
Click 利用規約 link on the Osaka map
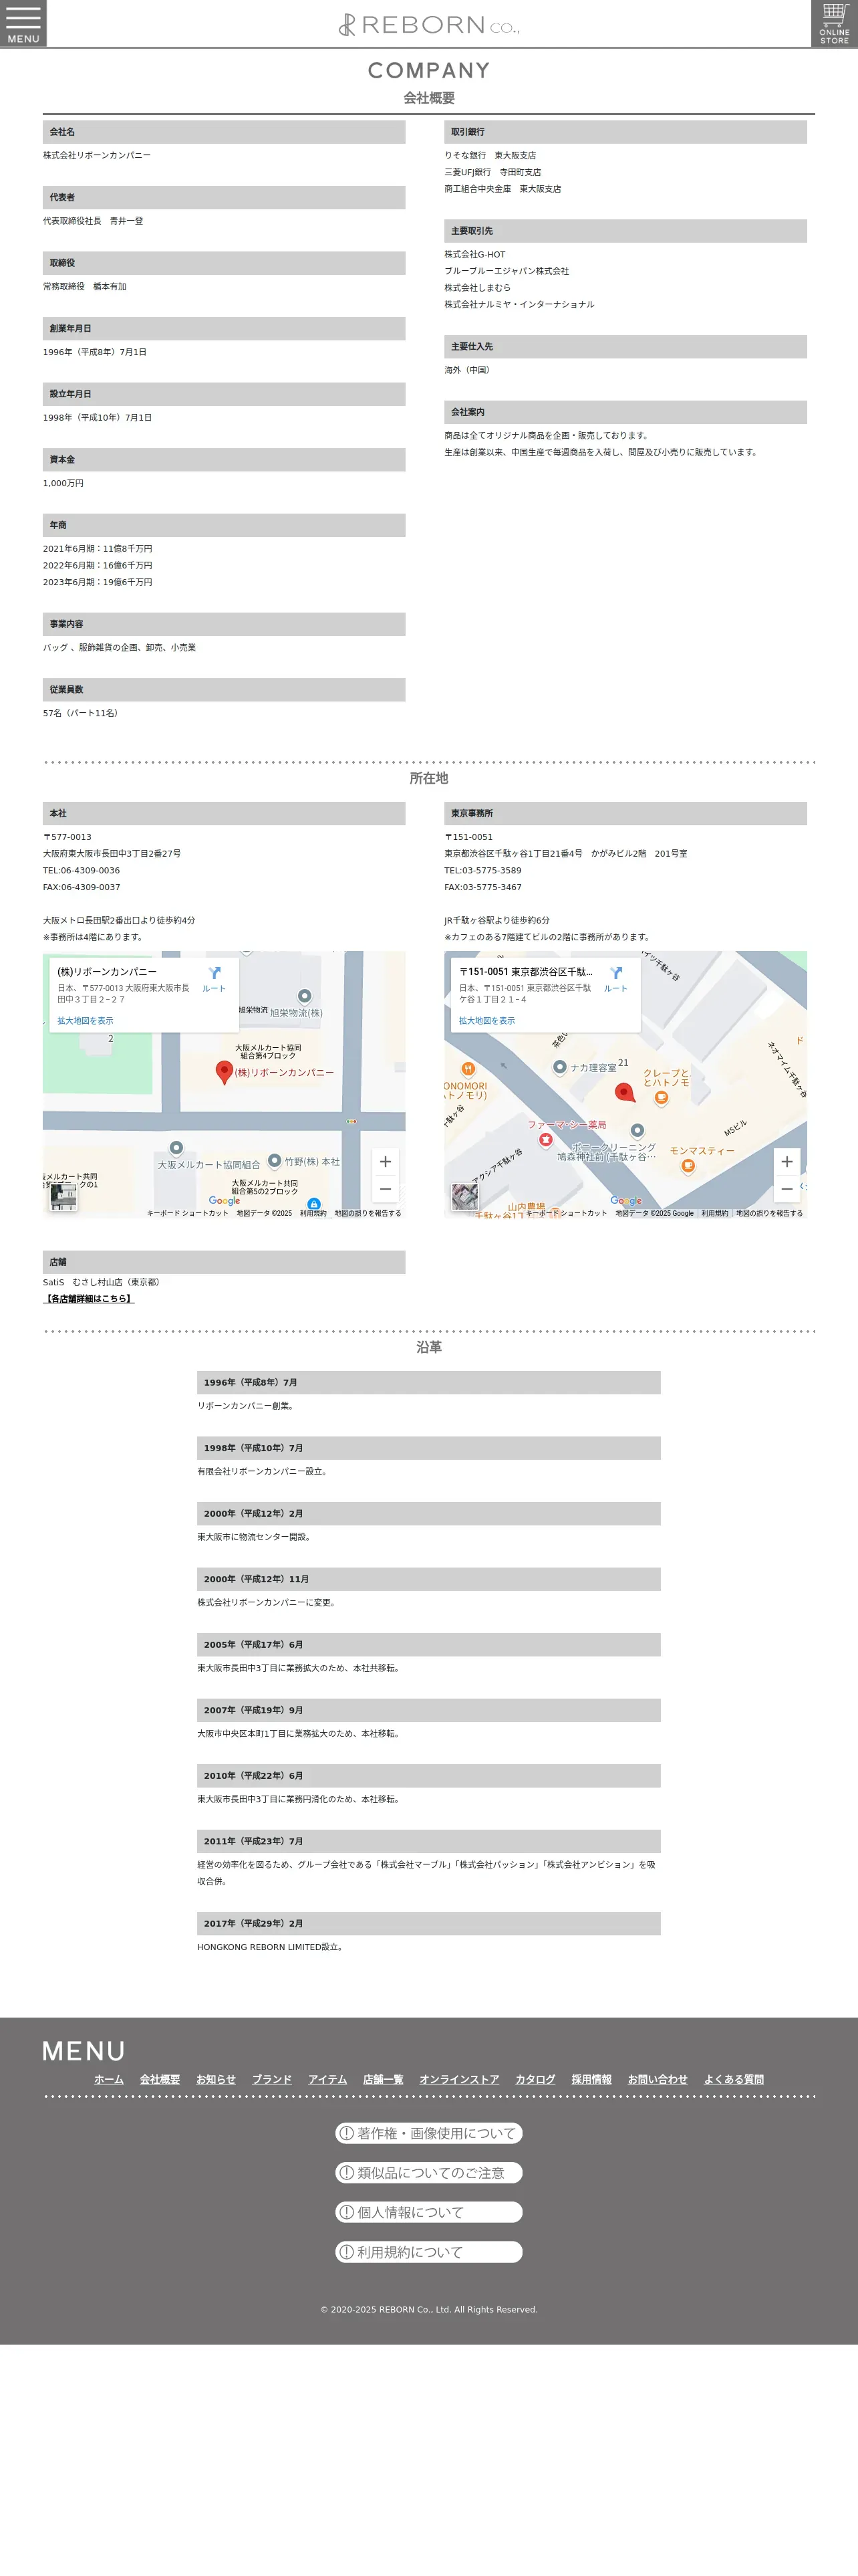point(313,1213)
